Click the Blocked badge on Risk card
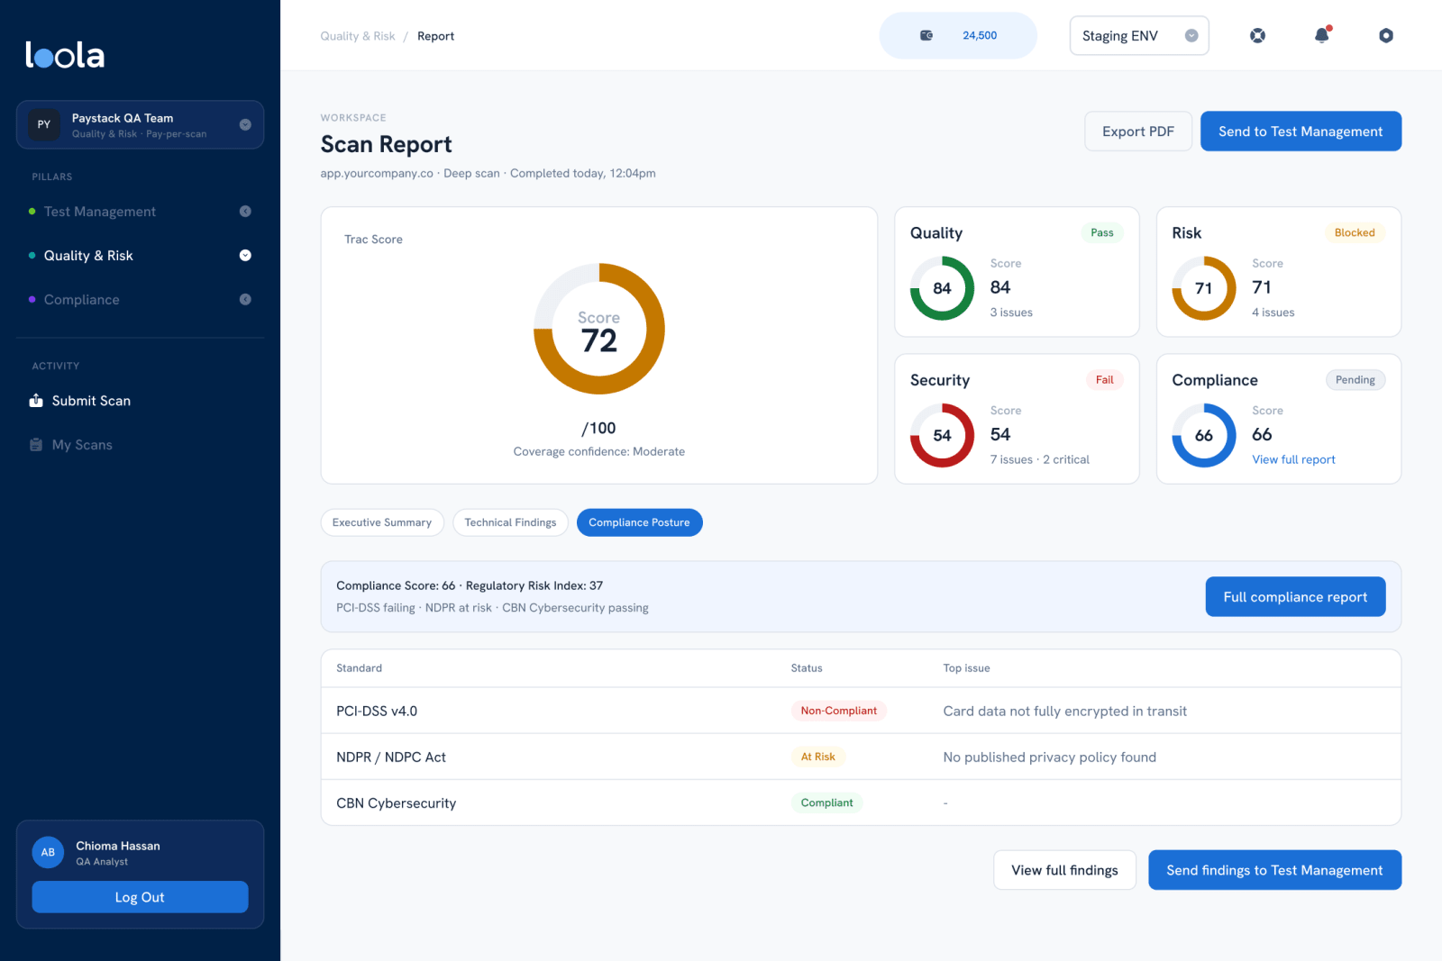The width and height of the screenshot is (1442, 961). (x=1355, y=232)
